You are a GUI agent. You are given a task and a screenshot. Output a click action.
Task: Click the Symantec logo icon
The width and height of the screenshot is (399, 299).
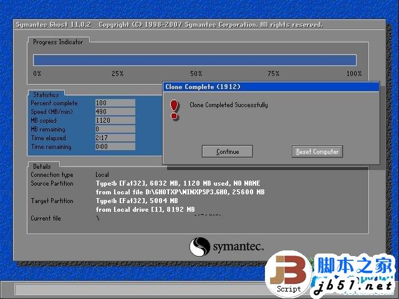coord(199,247)
